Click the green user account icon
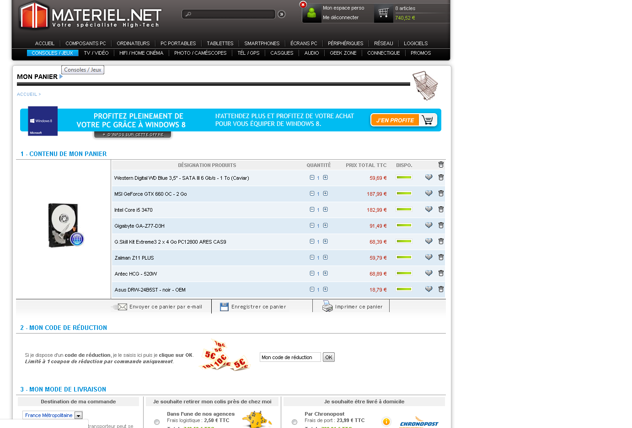The image size is (632, 428). tap(312, 13)
